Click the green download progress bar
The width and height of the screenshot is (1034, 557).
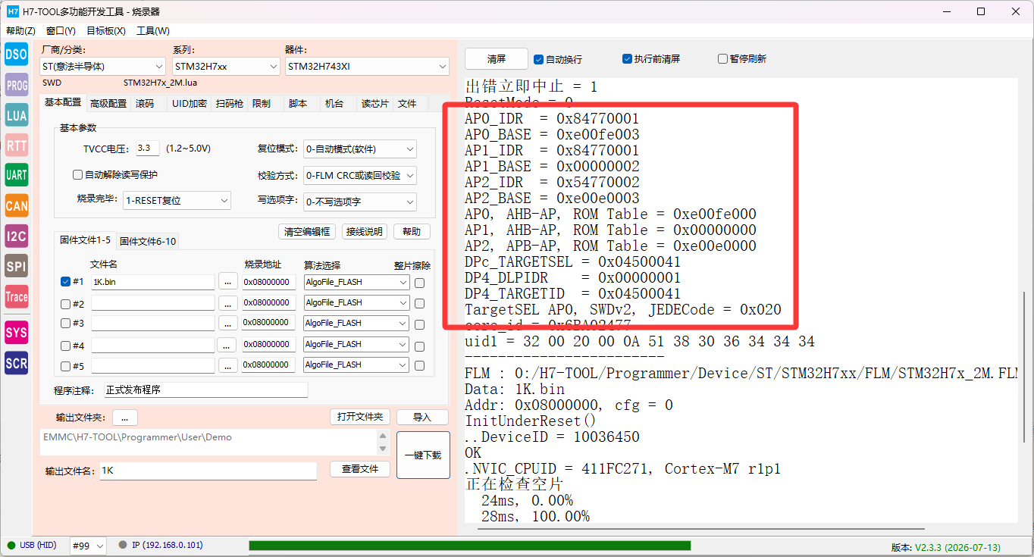470,546
